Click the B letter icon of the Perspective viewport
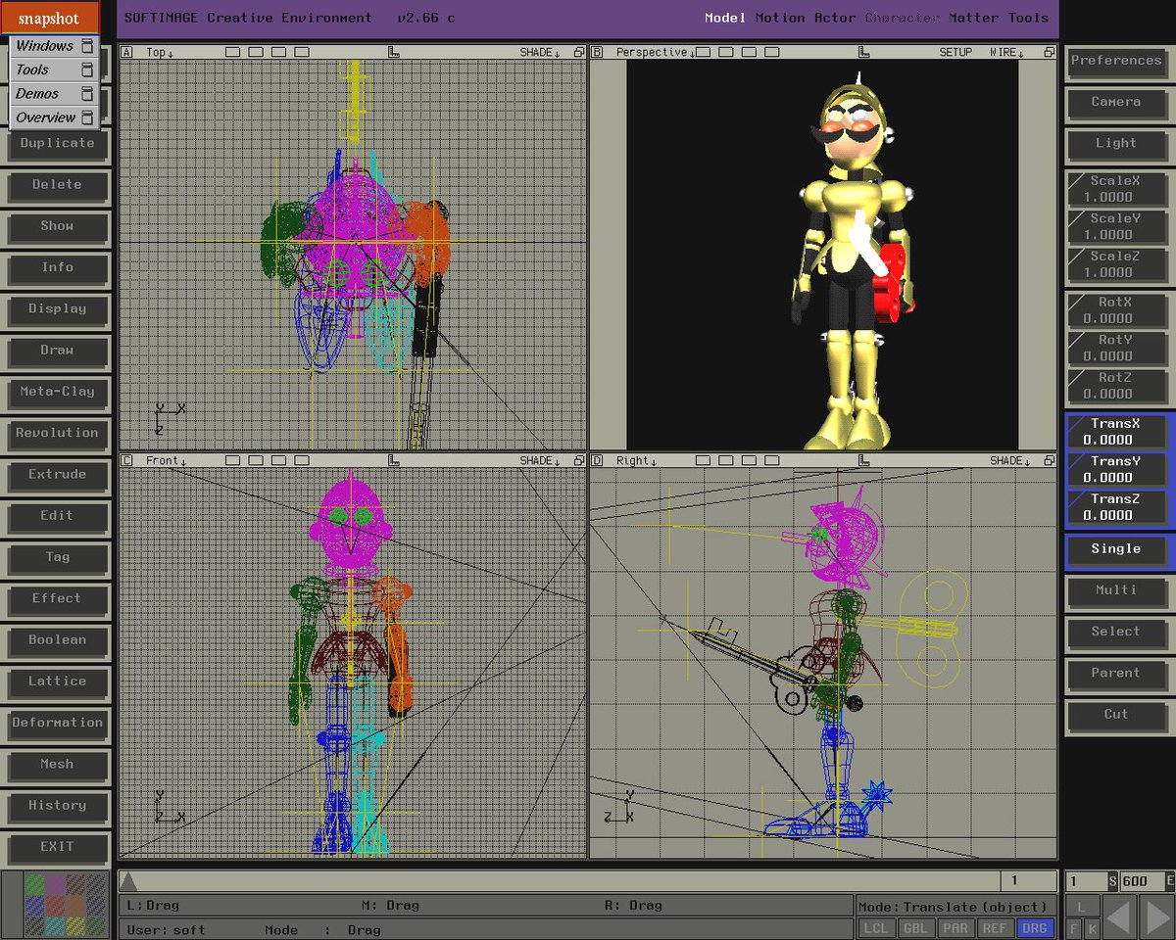 pyautogui.click(x=597, y=52)
